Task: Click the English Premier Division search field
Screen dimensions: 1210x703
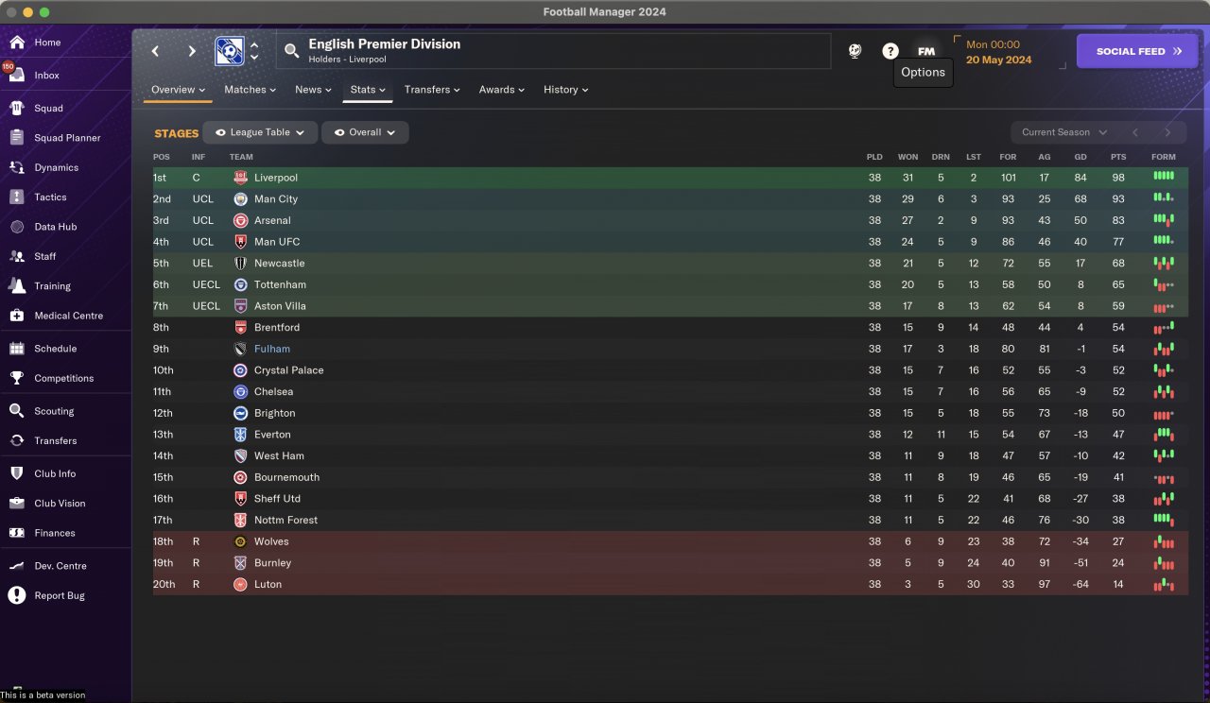Action: pos(553,51)
